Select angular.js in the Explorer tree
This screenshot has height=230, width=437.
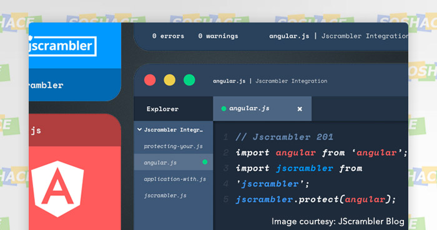(174, 162)
